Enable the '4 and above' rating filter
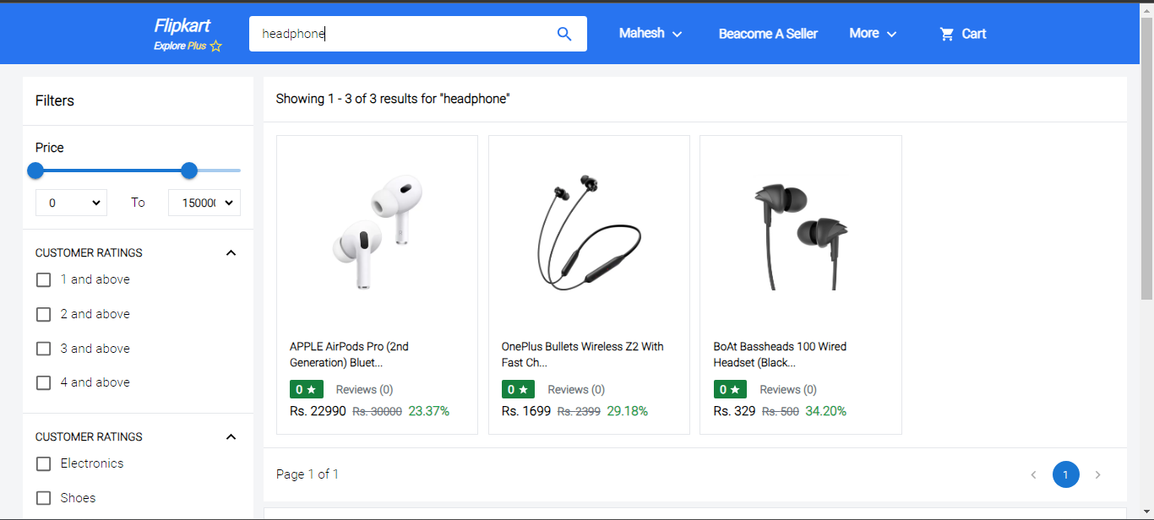The width and height of the screenshot is (1154, 520). click(x=43, y=382)
